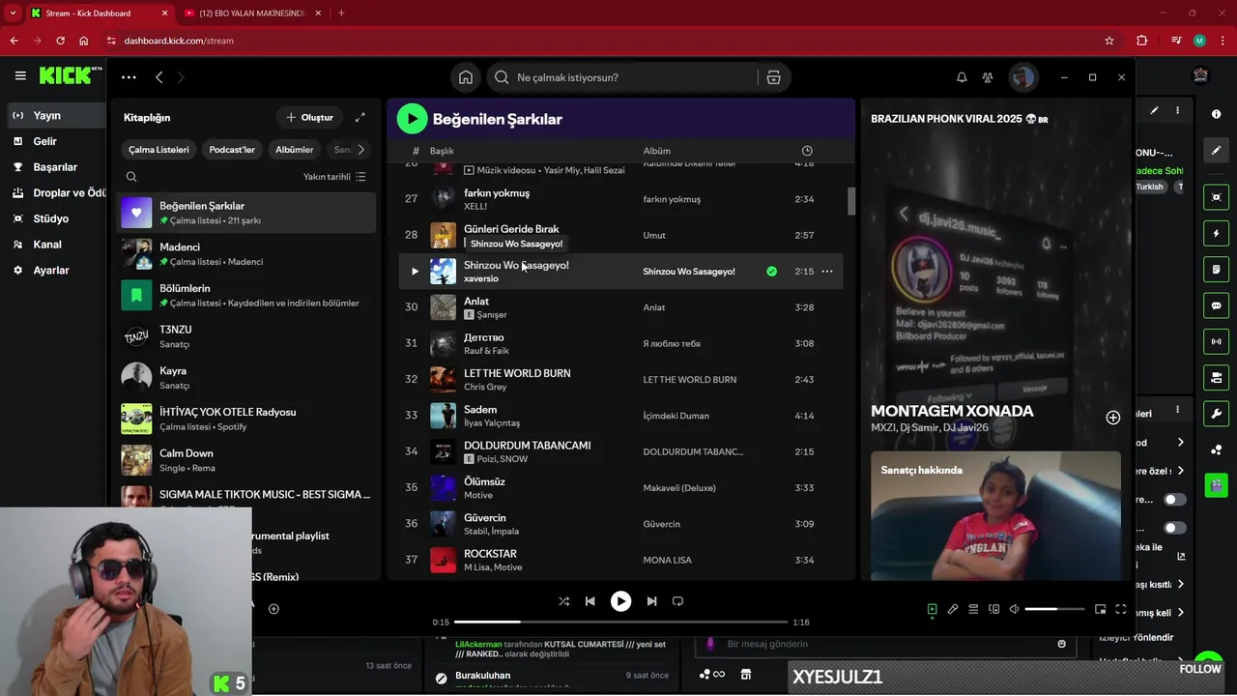Image resolution: width=1237 pixels, height=696 pixels.
Task: Mute the Spotify volume speaker icon
Action: [x=1014, y=609]
